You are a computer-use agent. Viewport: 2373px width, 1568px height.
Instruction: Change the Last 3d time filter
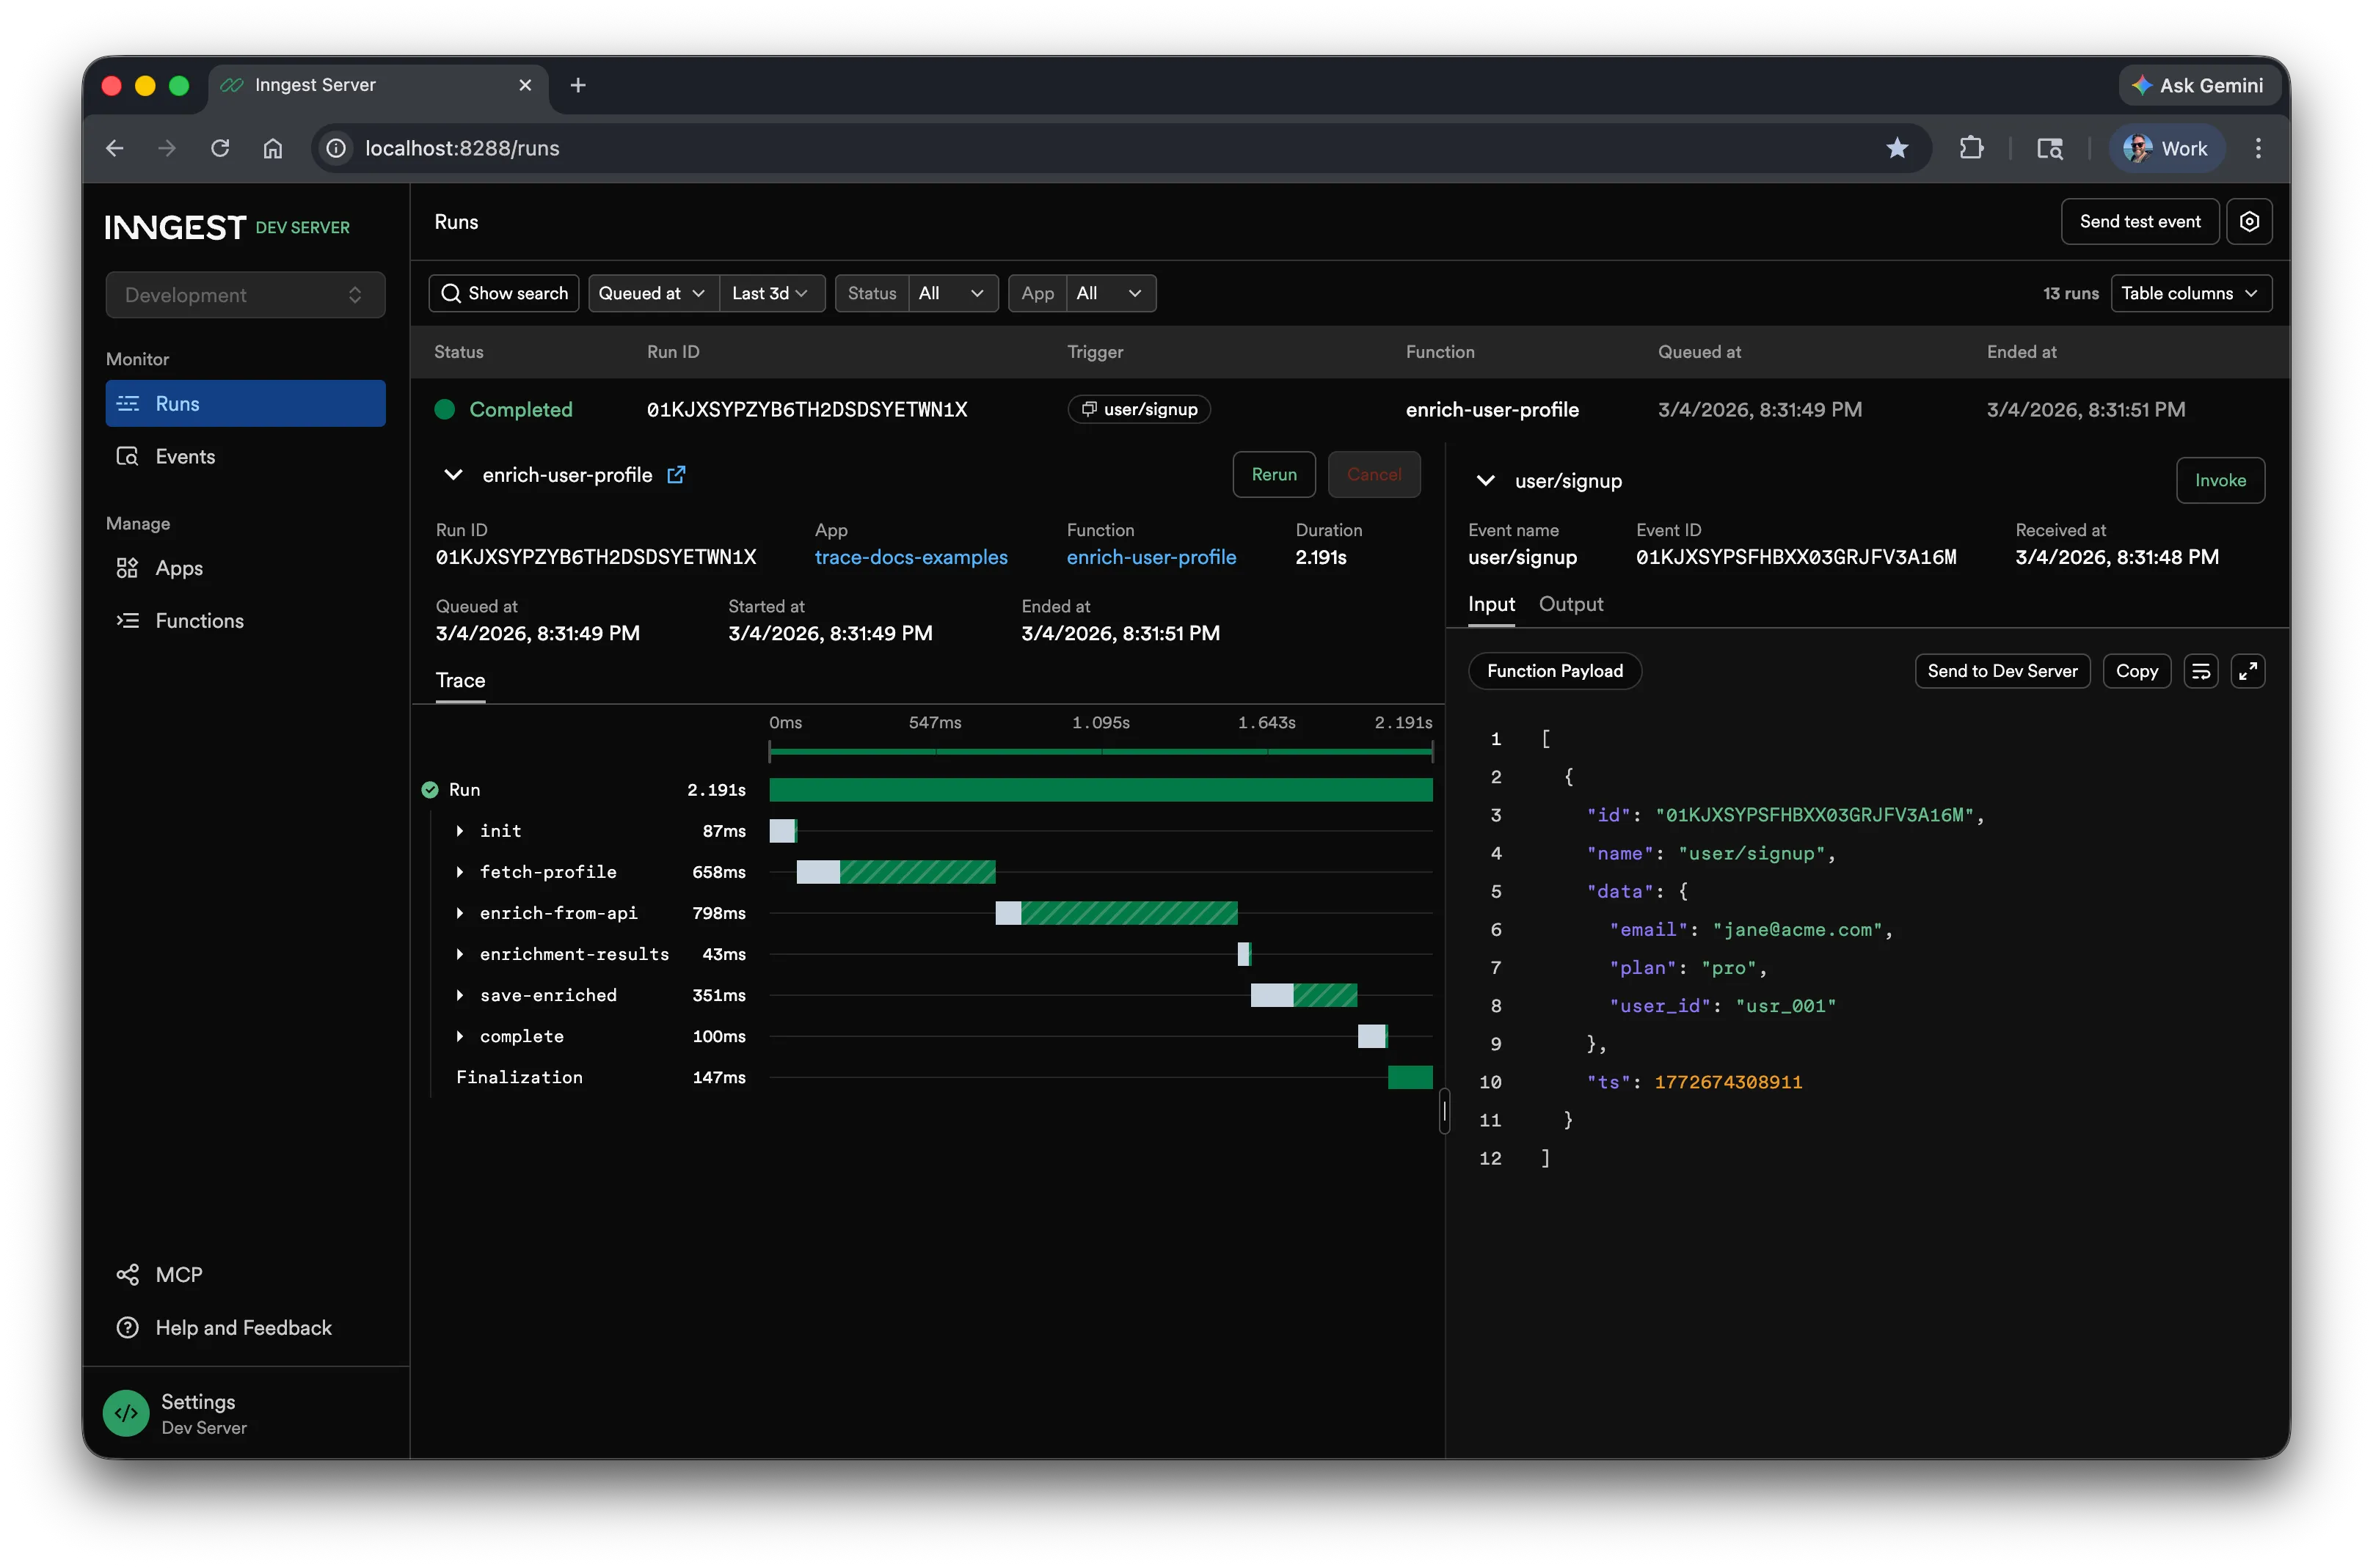pyautogui.click(x=770, y=293)
